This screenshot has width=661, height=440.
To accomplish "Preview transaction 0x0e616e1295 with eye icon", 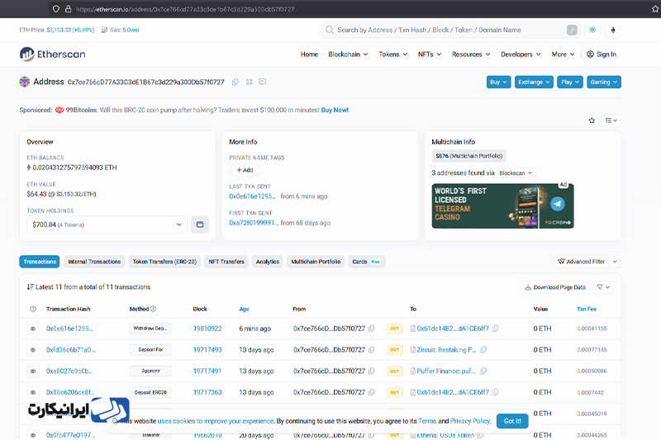I will [33, 329].
